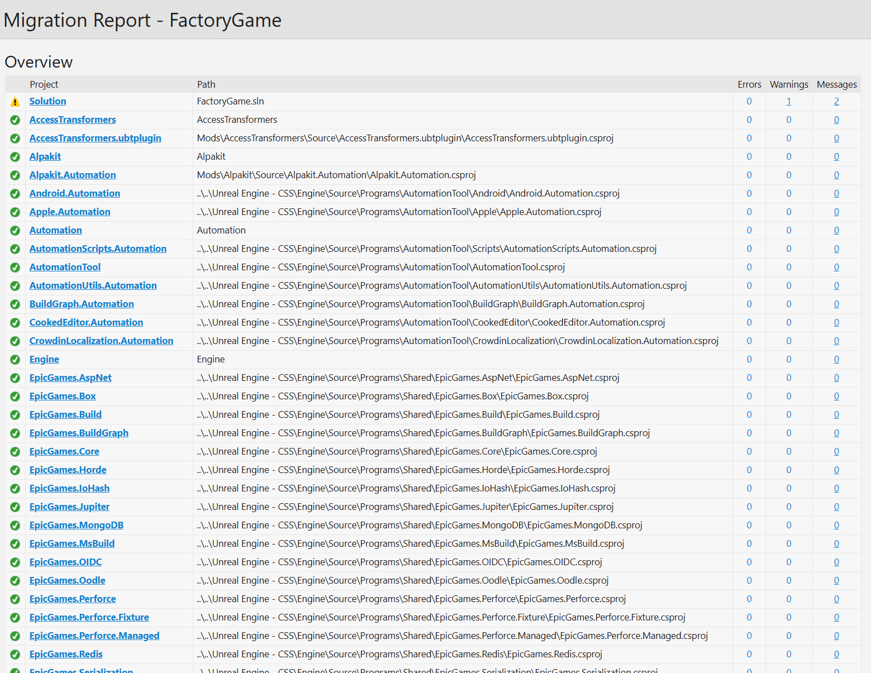The image size is (871, 673).
Task: Click the Messages column header
Action: (x=836, y=84)
